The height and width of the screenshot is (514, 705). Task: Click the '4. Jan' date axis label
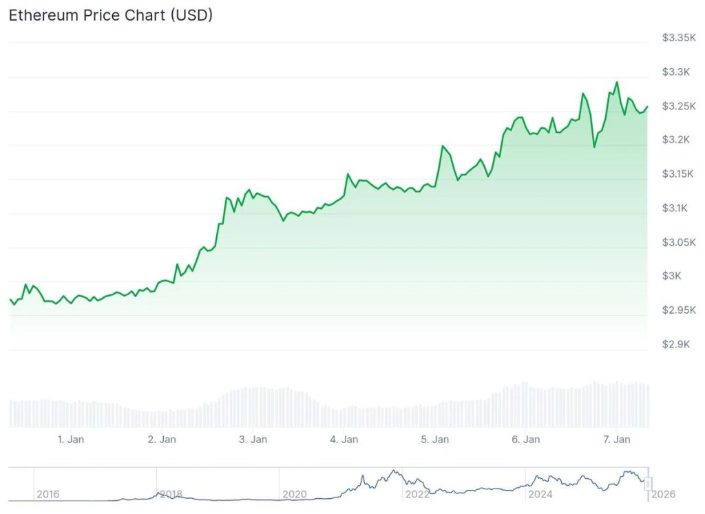[344, 439]
